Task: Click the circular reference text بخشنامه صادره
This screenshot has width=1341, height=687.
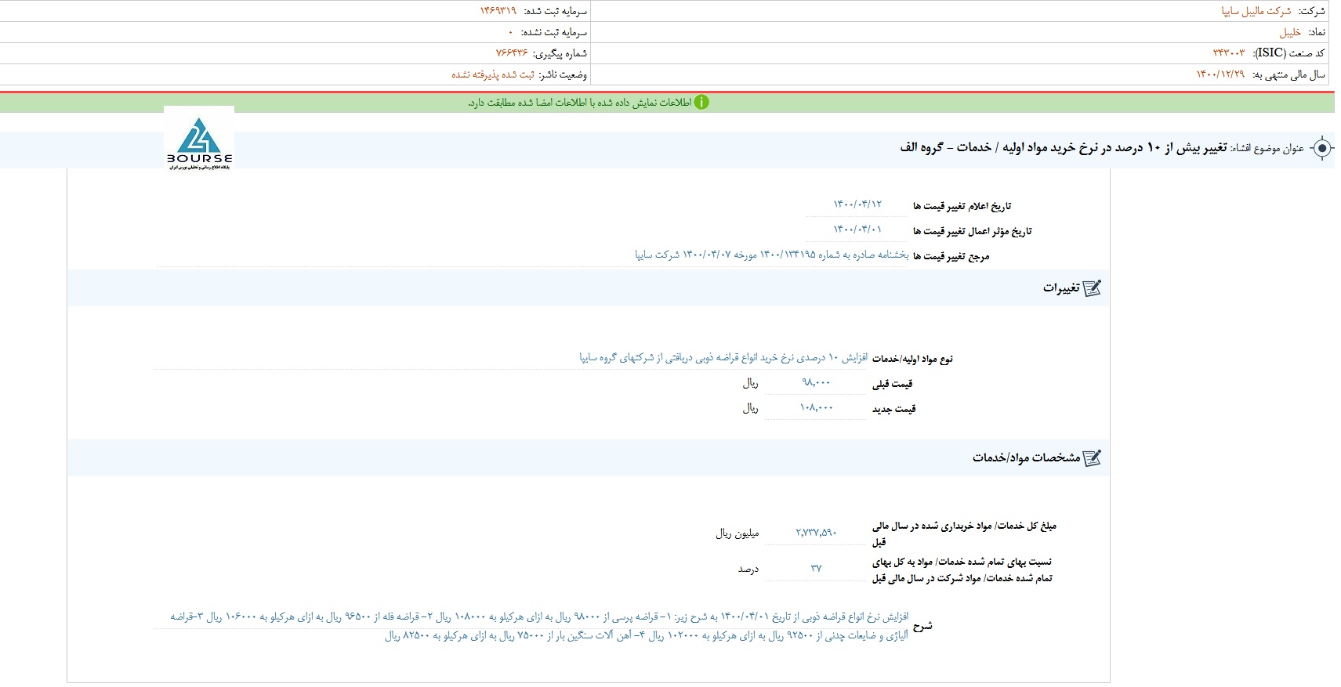Action: pos(772,255)
